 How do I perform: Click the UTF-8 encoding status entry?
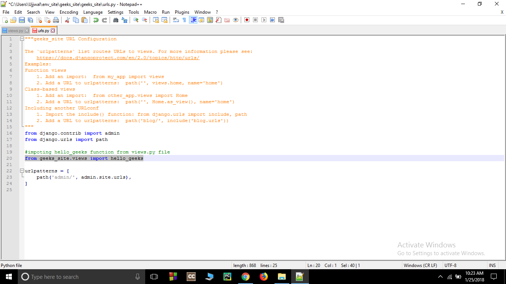click(x=450, y=265)
